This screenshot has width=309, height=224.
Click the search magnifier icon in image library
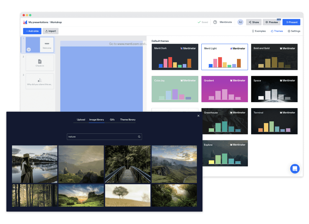139,137
